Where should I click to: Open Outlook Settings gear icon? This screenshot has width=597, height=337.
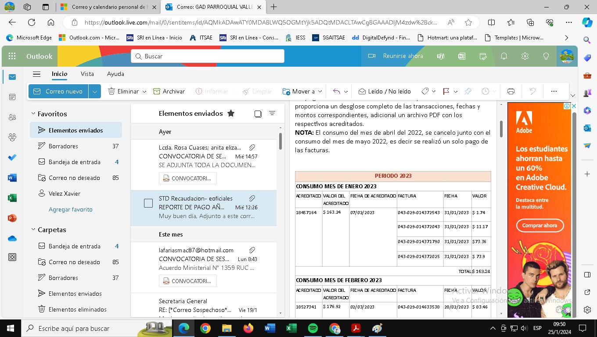coord(525,56)
